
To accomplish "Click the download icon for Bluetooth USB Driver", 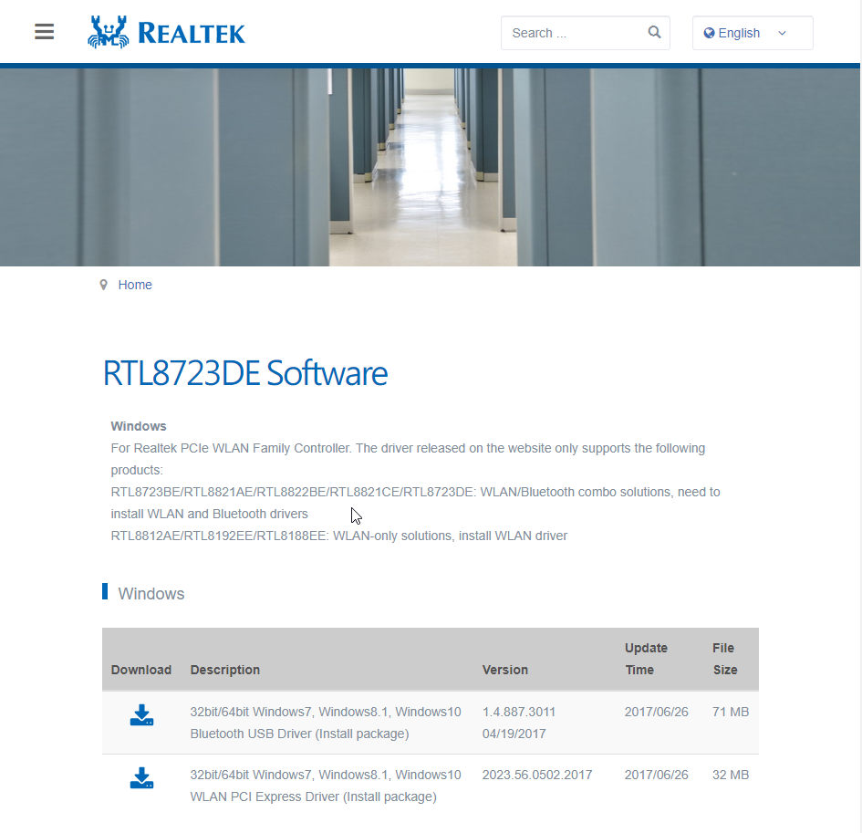I will 141,715.
